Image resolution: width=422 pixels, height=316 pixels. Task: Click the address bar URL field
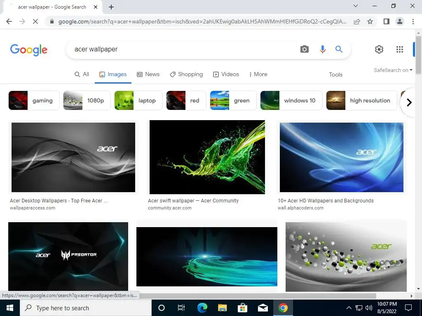pyautogui.click(x=202, y=21)
